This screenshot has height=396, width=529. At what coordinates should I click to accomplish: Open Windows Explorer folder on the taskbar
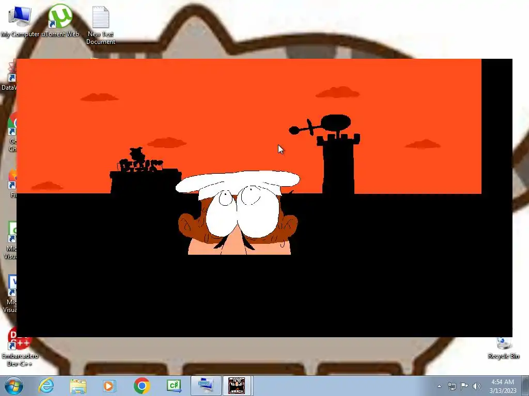(78, 386)
